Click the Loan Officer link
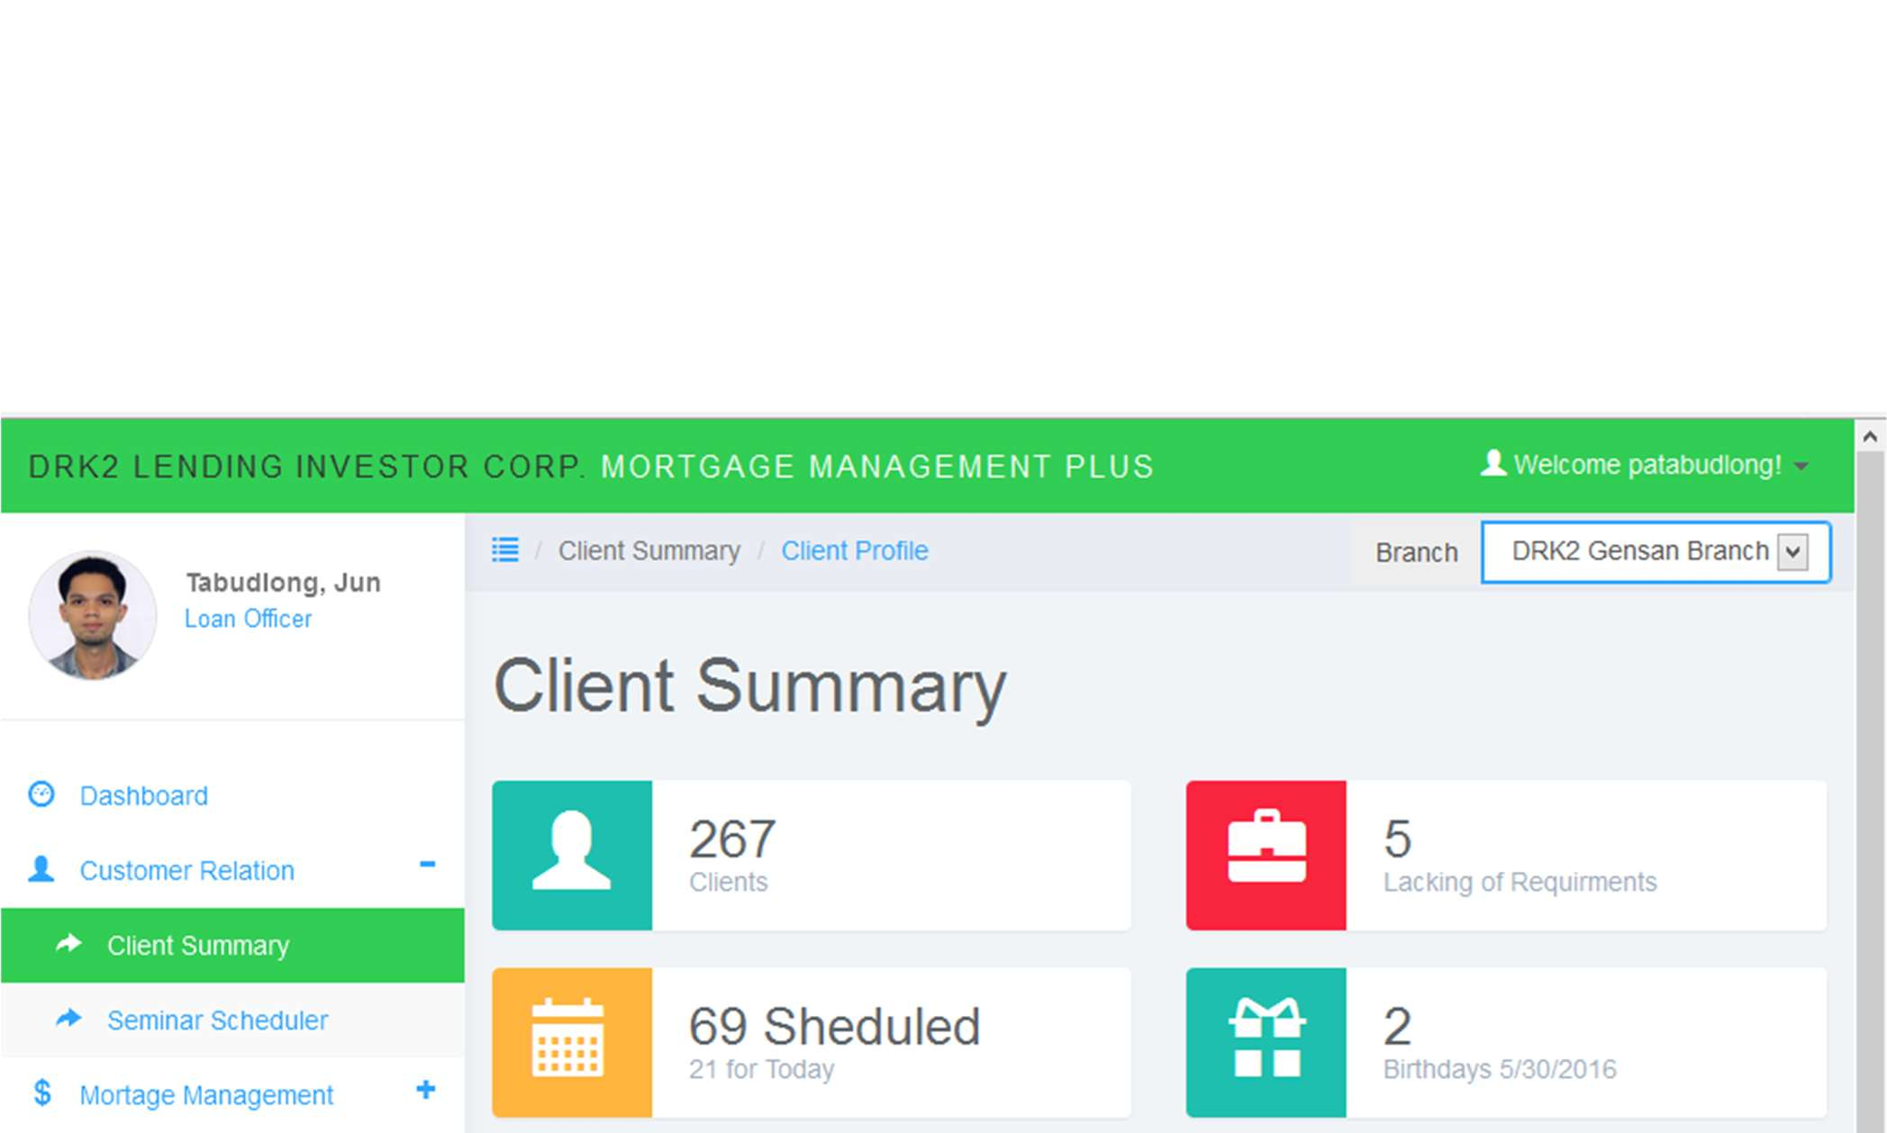 click(x=248, y=619)
